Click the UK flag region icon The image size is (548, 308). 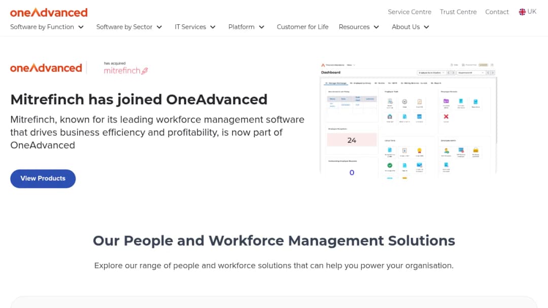522,12
